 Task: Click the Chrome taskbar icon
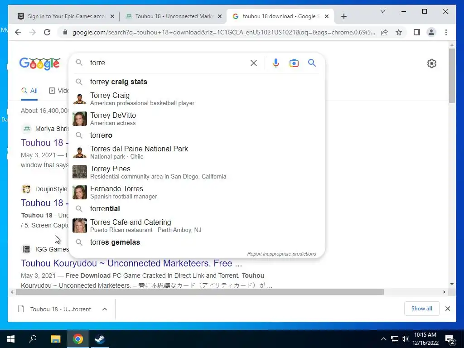pyautogui.click(x=78, y=339)
